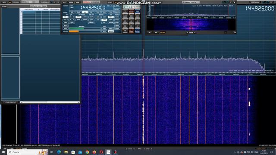Screen dimensions: 276x155
Task: Select FM demodulation mode
Action: [85, 12]
